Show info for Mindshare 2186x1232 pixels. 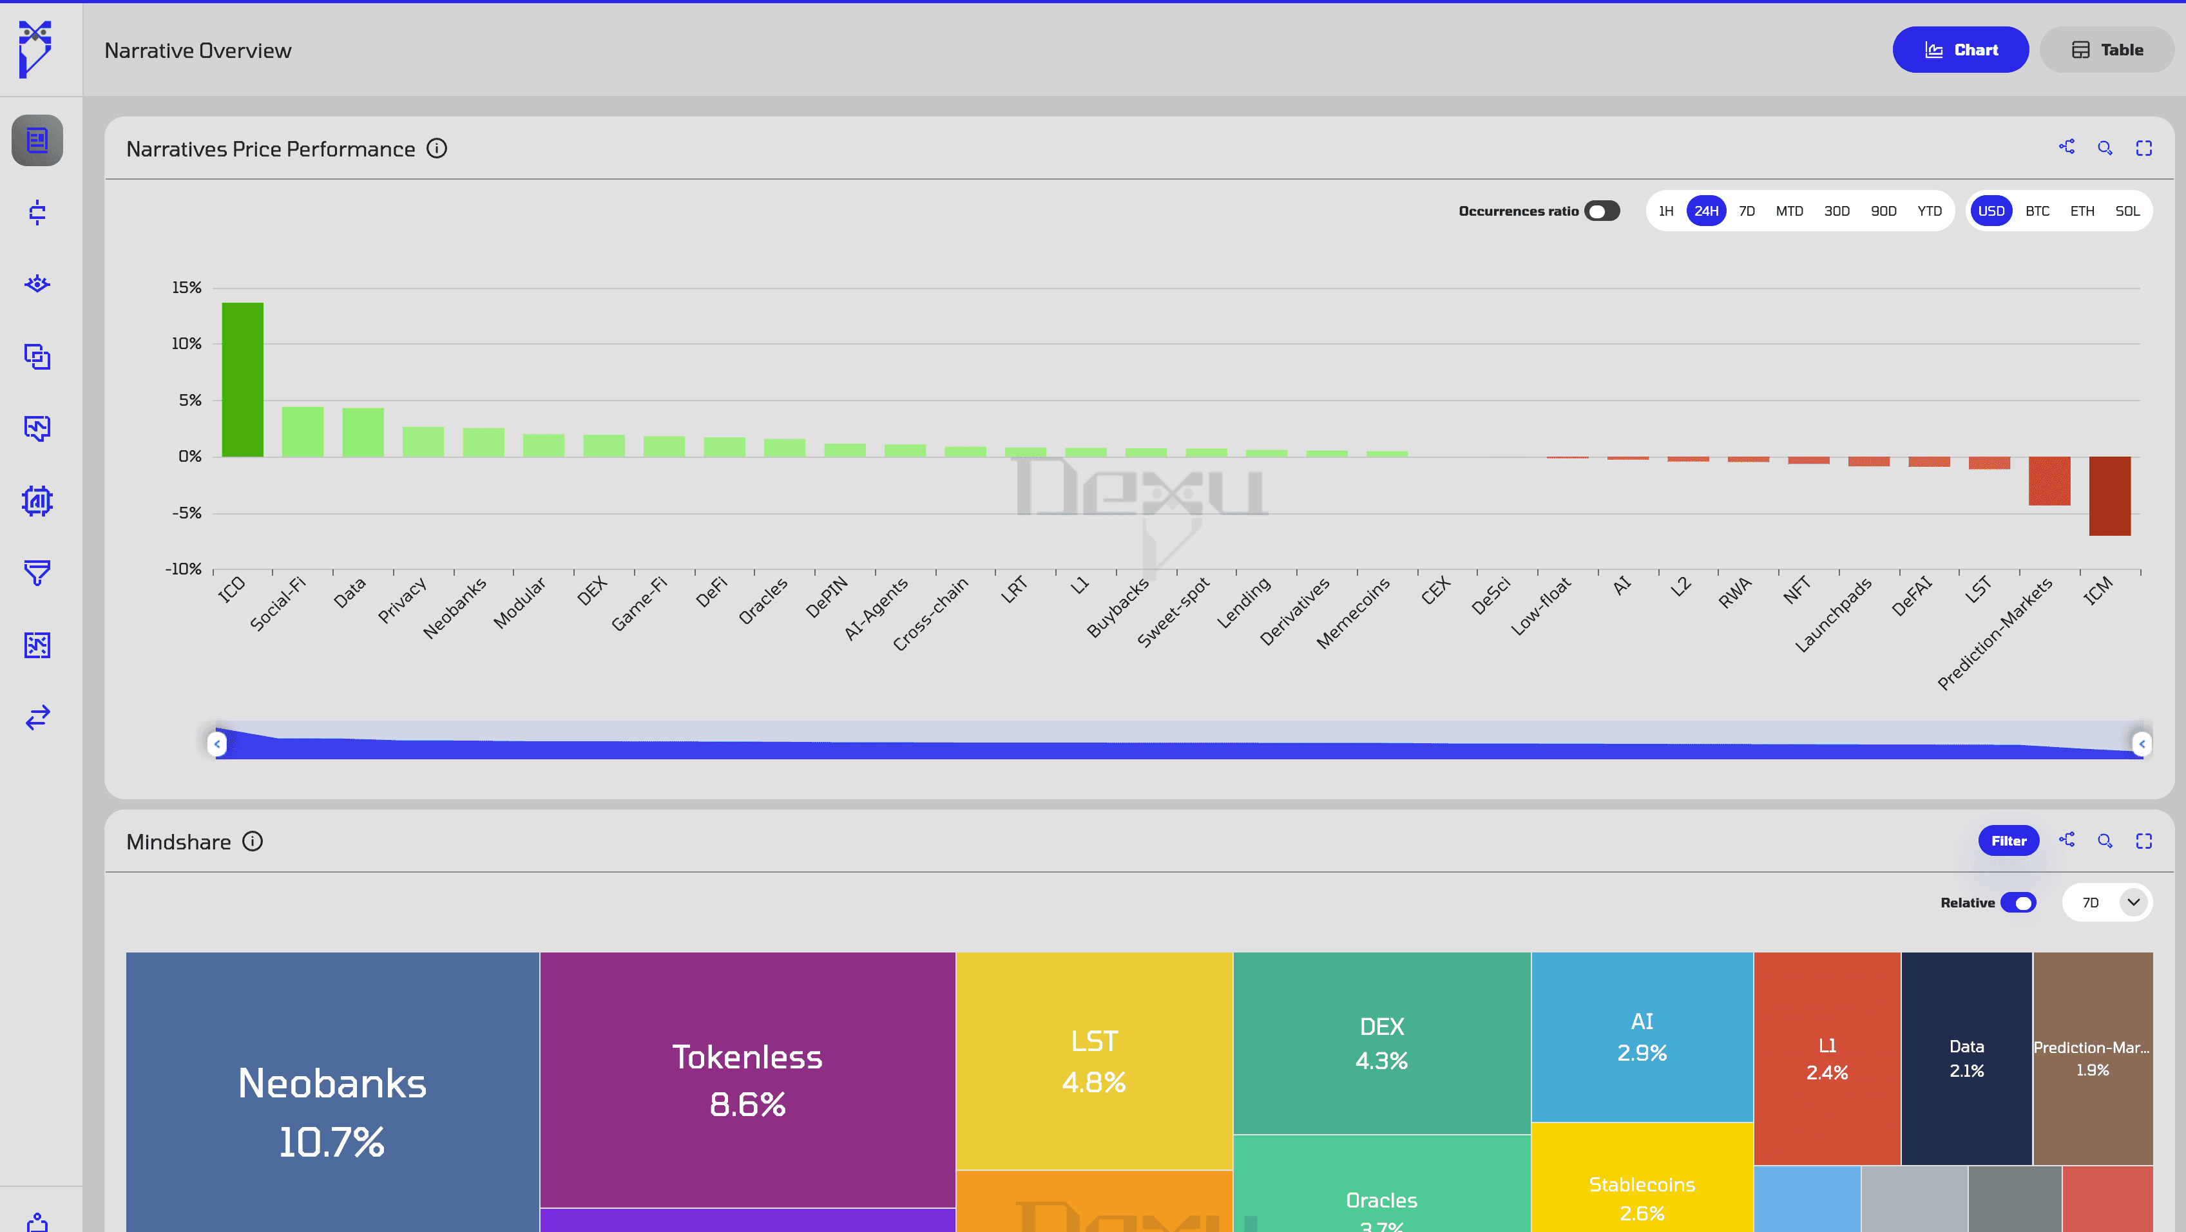253,841
